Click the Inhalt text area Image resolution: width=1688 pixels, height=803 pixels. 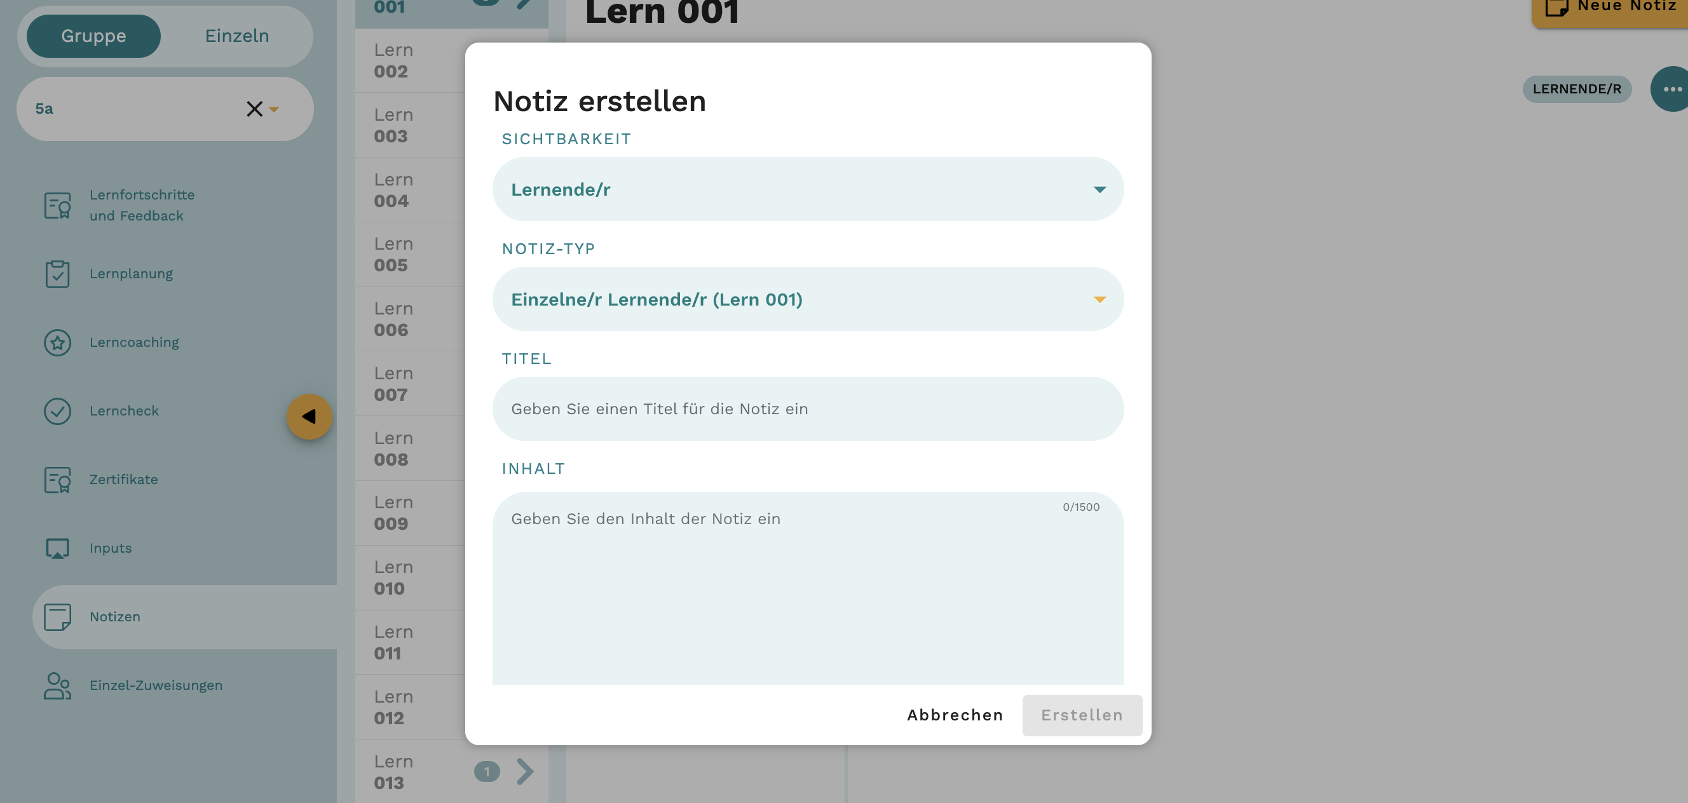[808, 590]
